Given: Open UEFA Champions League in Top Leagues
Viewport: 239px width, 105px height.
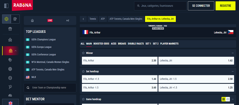Looking at the screenshot, I should tap(43, 40).
